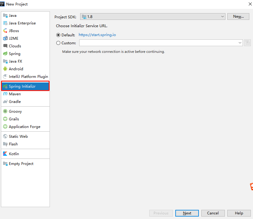
Task: Click the Help button
Action: (239, 213)
